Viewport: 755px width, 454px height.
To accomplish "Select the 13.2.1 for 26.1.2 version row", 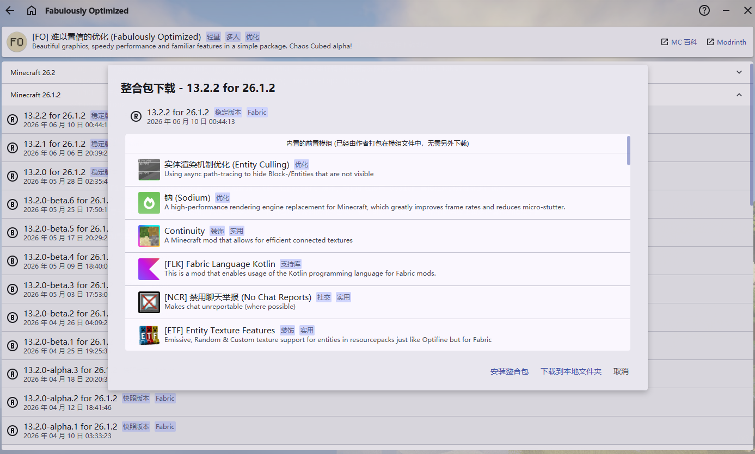I will [x=54, y=148].
